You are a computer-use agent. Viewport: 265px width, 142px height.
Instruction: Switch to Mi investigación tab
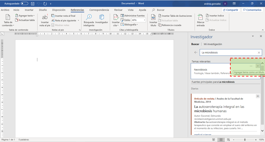point(213,44)
